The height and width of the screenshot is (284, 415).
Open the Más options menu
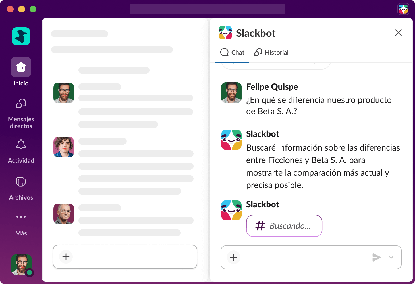21,217
